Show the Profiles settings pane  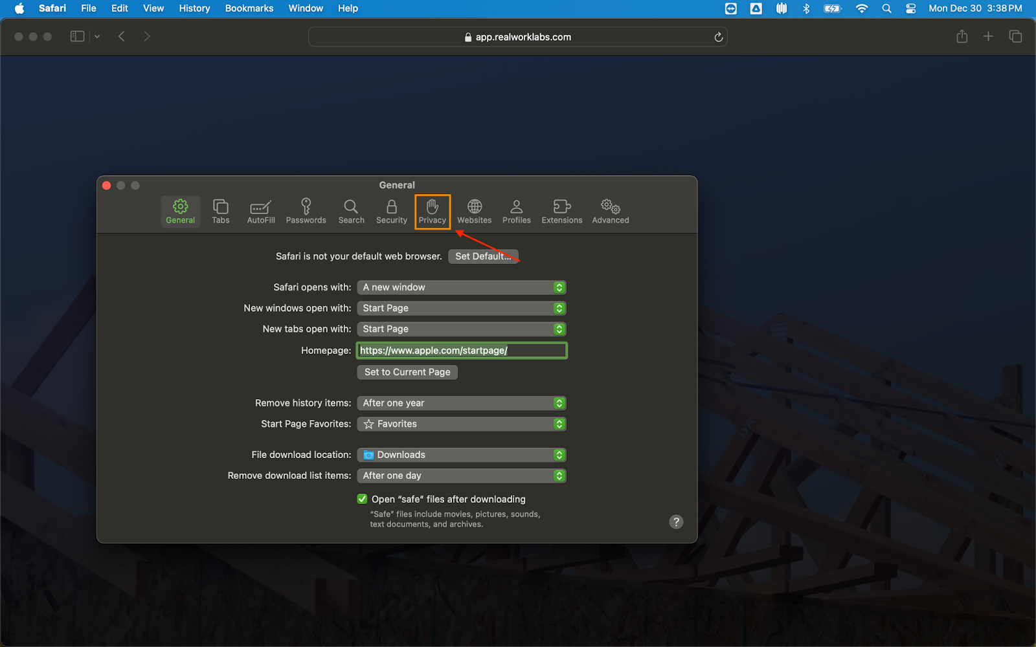[517, 212]
